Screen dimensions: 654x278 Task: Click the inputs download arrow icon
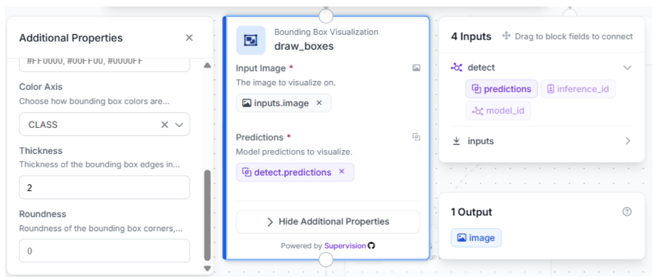tap(457, 141)
